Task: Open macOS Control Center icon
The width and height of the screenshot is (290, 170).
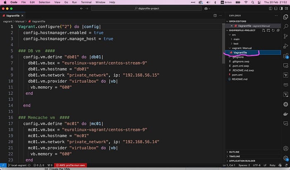Action: 259,2
